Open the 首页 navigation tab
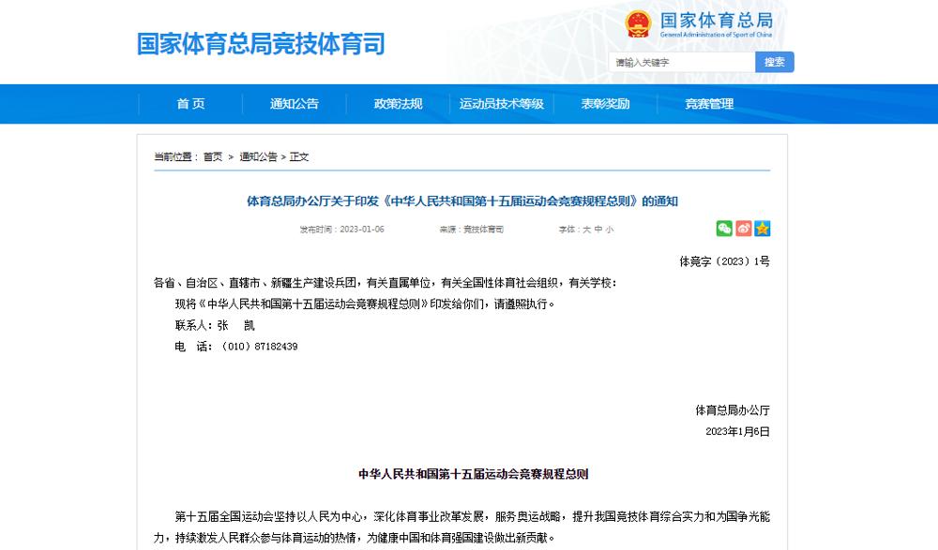Screen dimensions: 938x550 [190, 104]
